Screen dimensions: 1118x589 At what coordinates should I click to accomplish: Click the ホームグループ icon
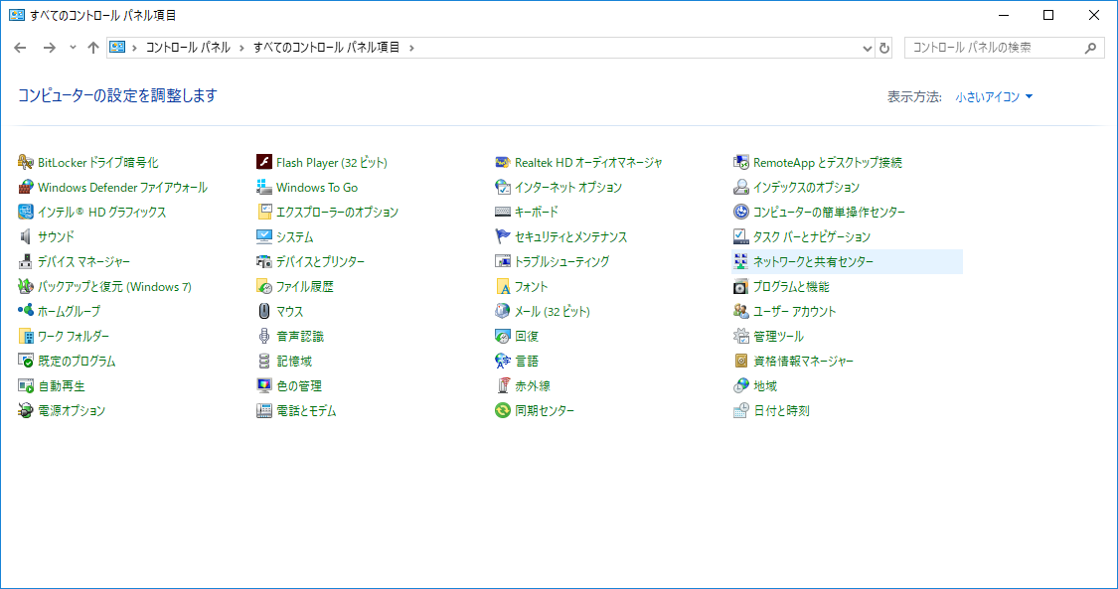[x=26, y=311]
